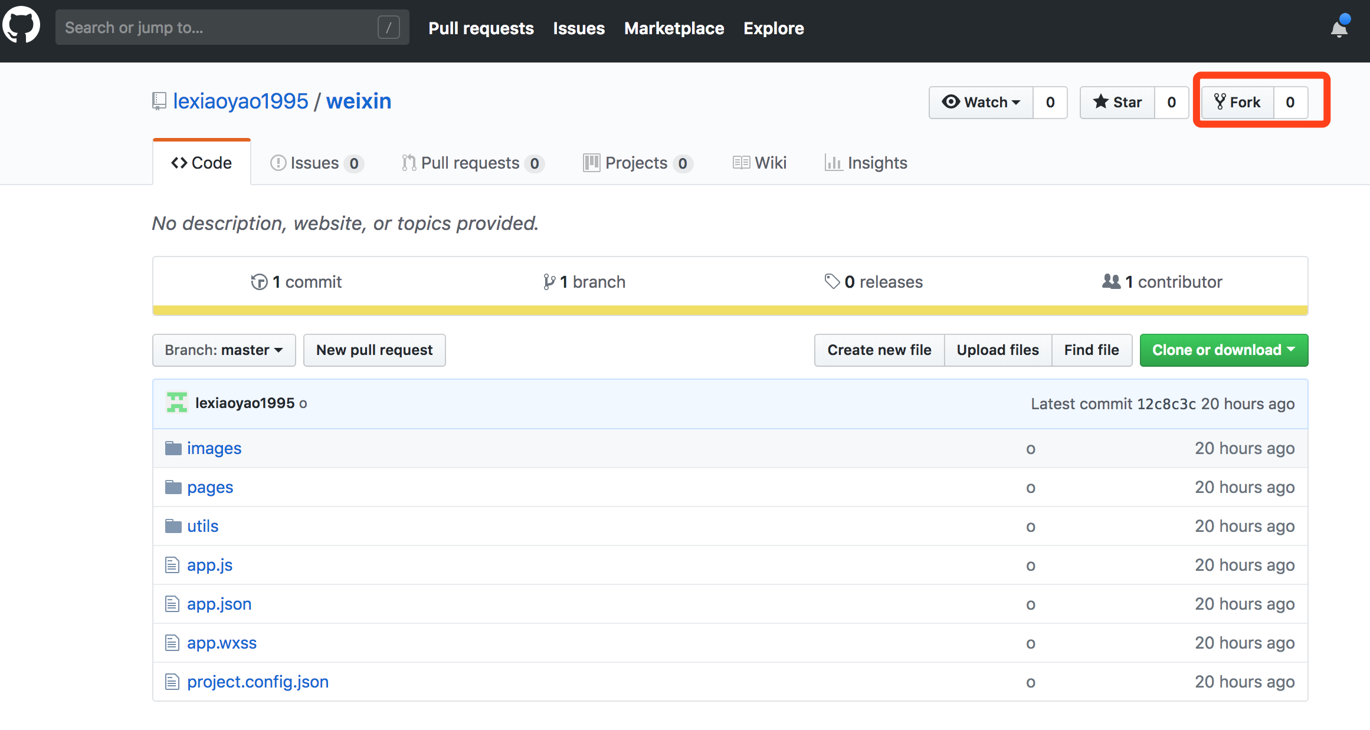Open the notifications bell
Viewport: 1370px width, 730px height.
pos(1339,27)
